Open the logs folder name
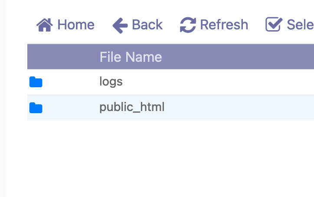Viewport: 314px width, 197px height. [111, 82]
